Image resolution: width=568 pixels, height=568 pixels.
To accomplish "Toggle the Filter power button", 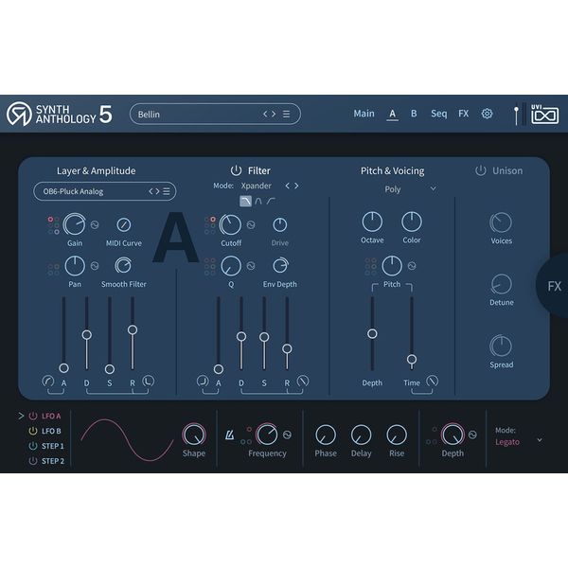I will tap(236, 170).
